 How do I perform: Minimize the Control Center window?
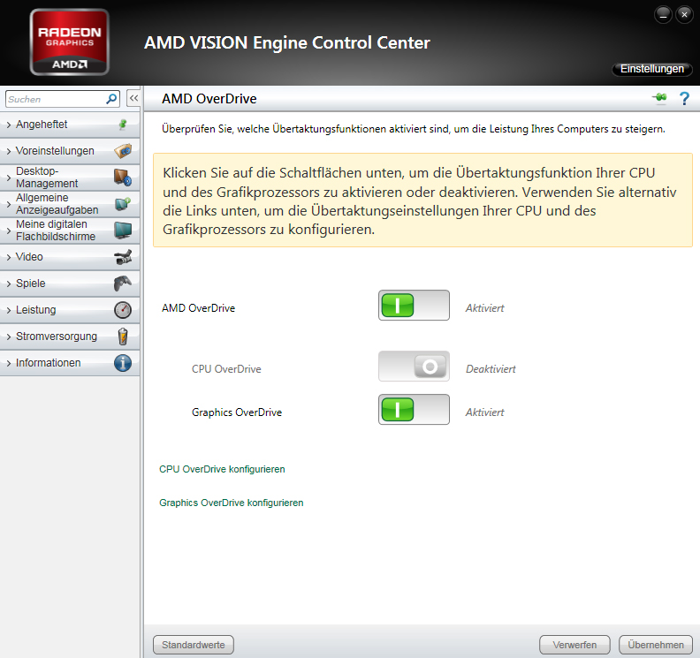[664, 15]
